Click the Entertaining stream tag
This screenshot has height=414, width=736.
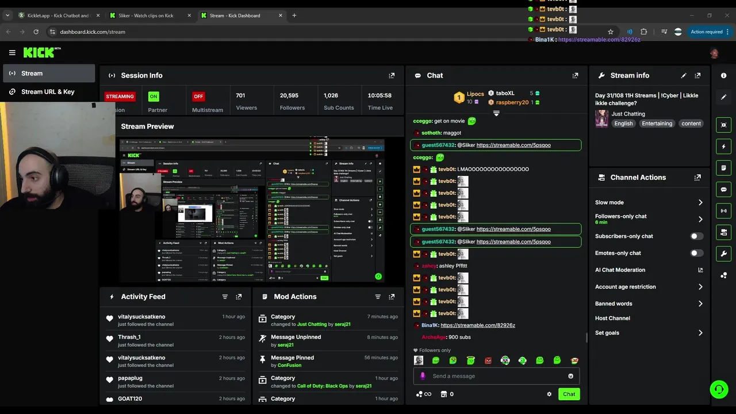click(x=657, y=124)
